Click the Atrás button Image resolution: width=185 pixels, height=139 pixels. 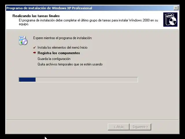pos(119,127)
